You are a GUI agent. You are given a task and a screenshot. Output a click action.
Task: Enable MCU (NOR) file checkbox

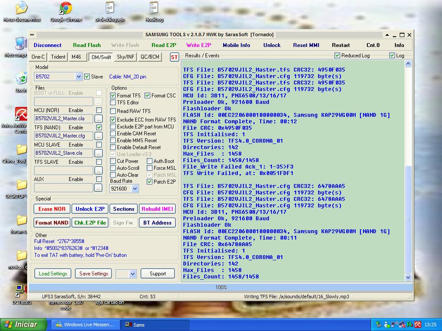(99, 110)
